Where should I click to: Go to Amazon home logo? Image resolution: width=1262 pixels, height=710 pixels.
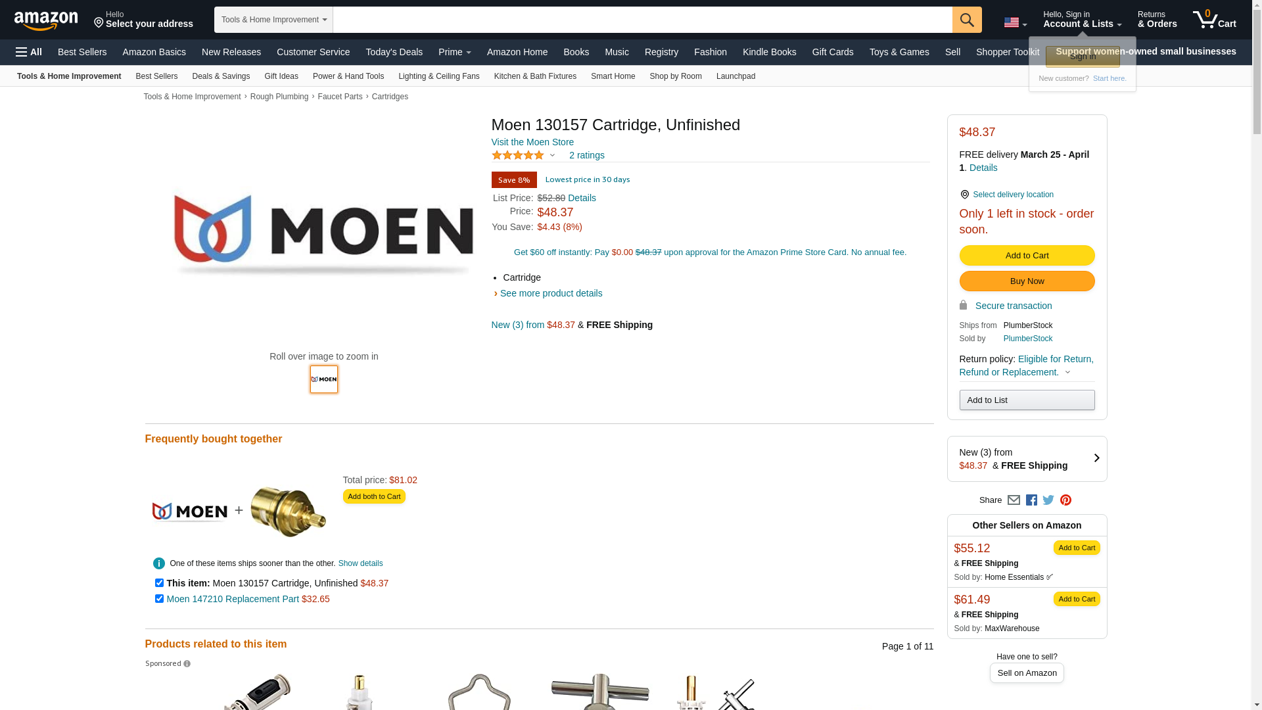[x=46, y=20]
